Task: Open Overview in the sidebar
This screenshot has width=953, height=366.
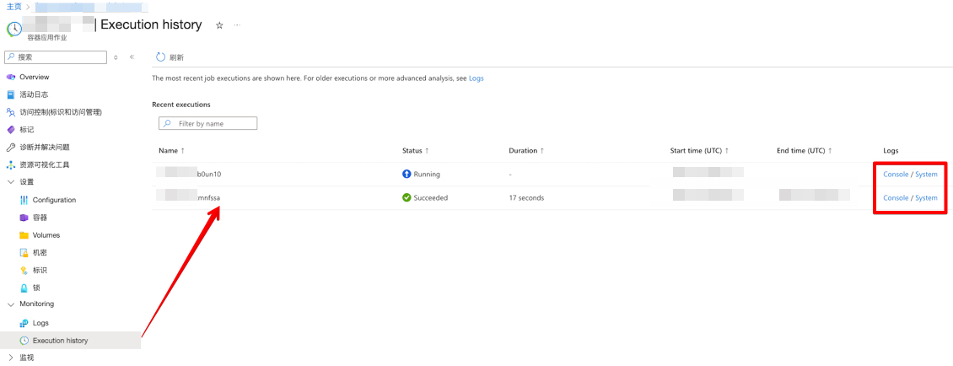Action: tap(34, 77)
